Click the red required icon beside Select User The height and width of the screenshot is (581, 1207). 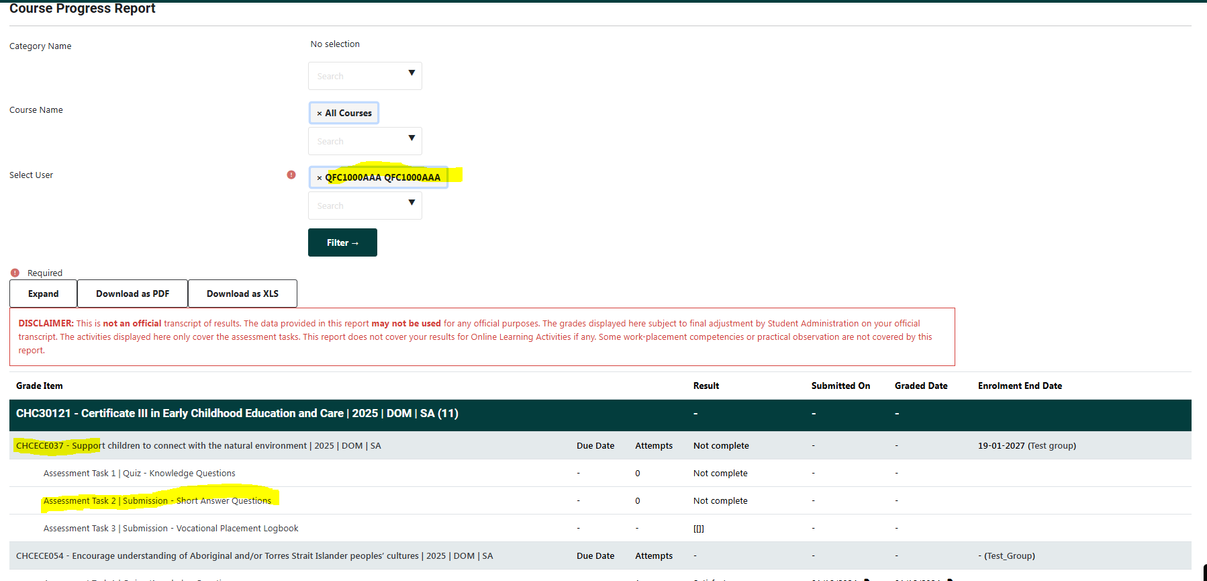tap(291, 175)
